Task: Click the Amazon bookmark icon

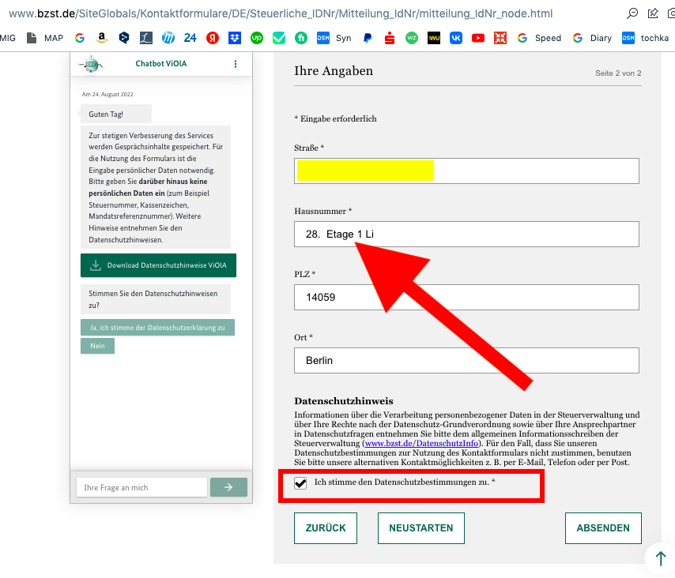Action: [x=101, y=37]
